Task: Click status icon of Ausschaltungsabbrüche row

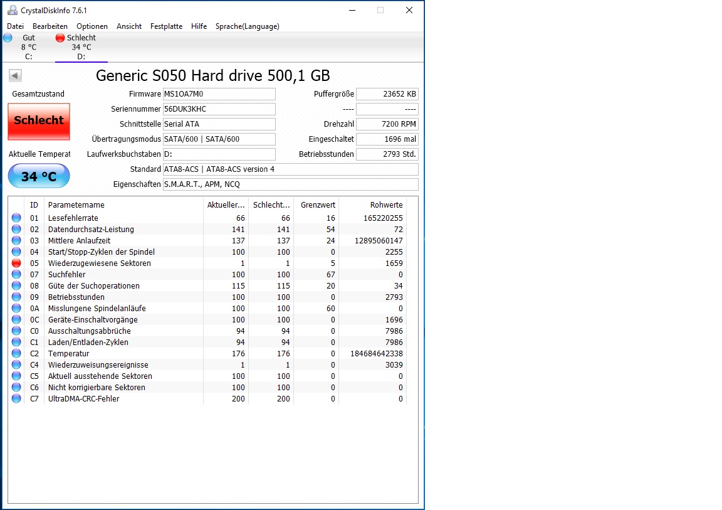Action: pyautogui.click(x=16, y=331)
